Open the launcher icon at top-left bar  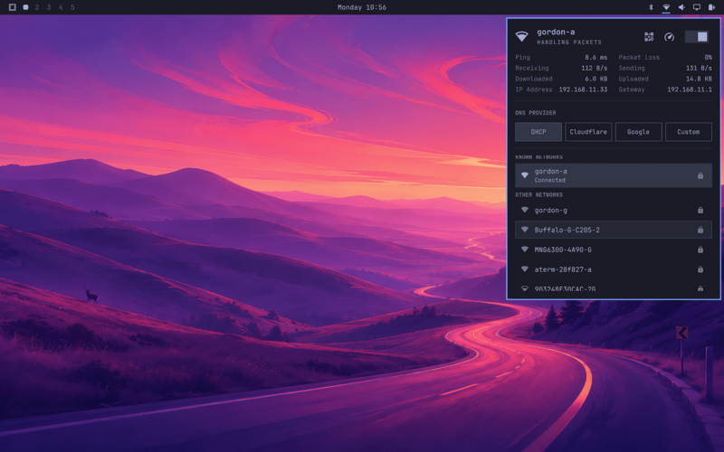(13, 7)
